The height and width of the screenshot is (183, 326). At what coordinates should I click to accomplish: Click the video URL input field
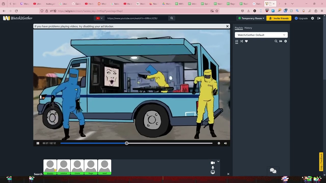click(136, 18)
